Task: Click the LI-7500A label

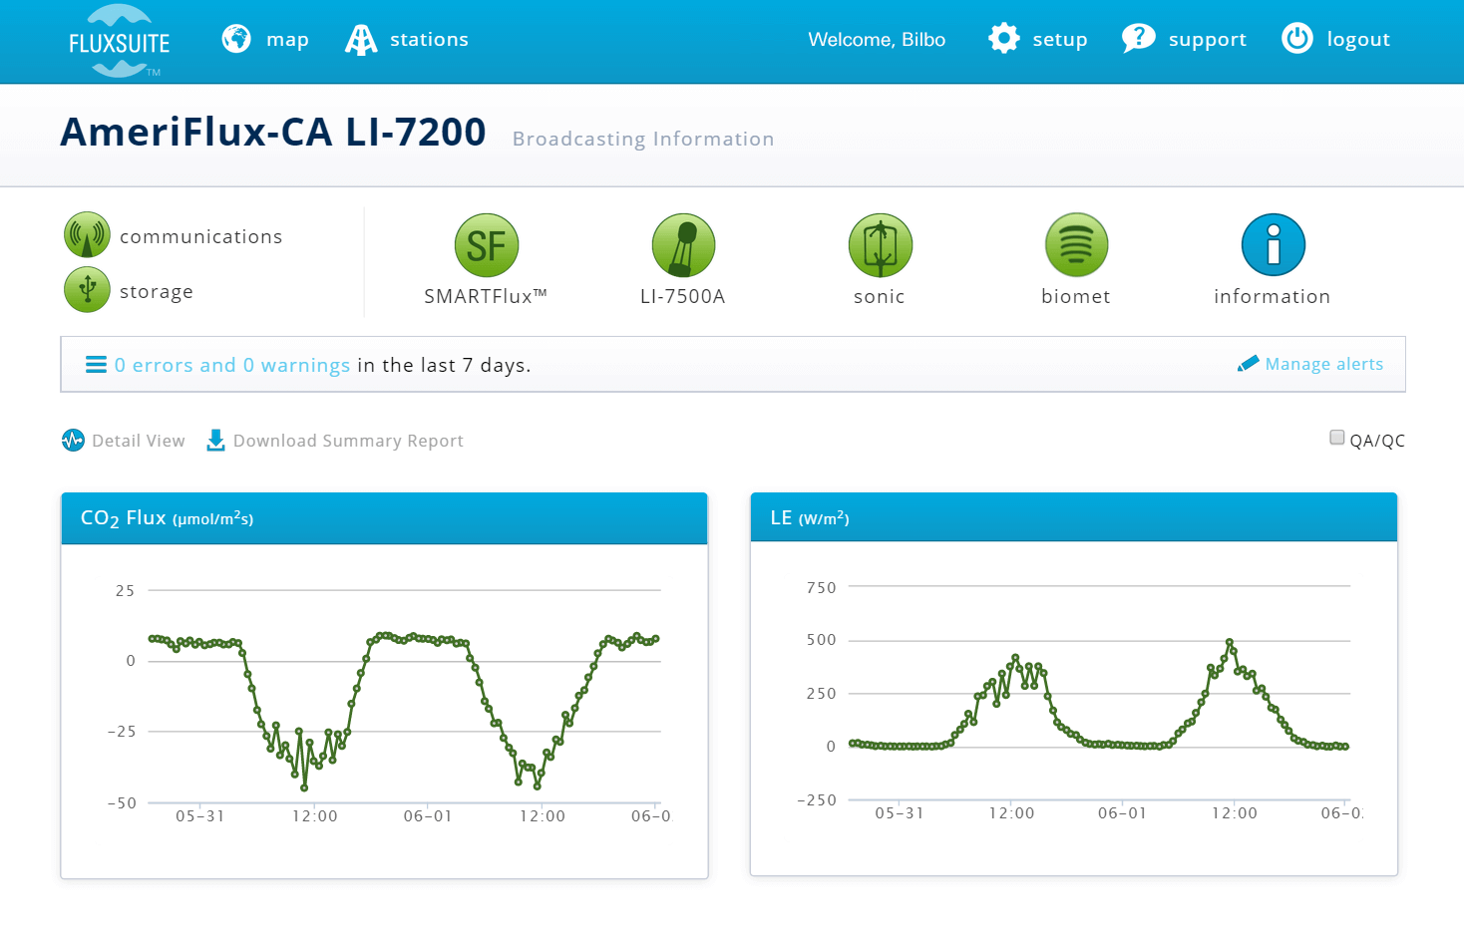Action: (682, 296)
